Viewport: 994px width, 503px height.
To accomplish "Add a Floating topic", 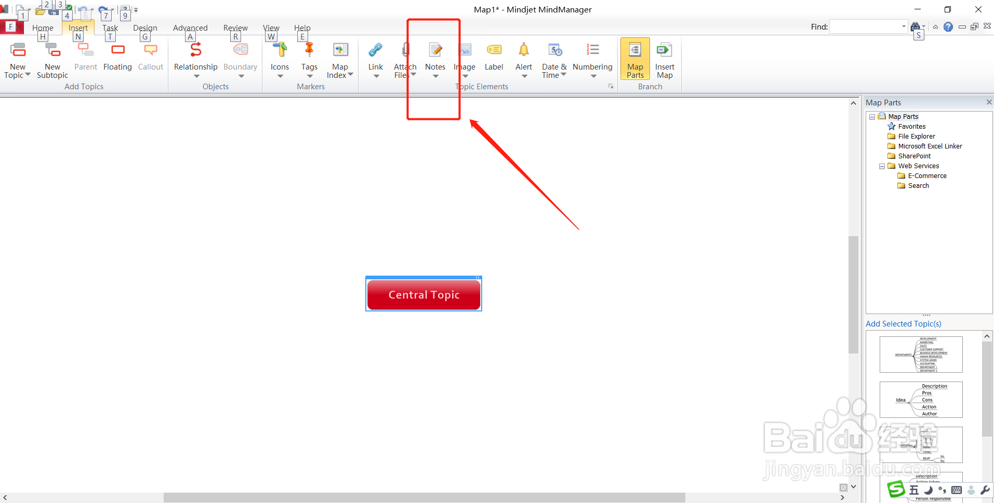I will tap(117, 56).
